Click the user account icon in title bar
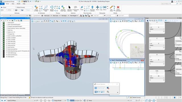 pyautogui.click(x=172, y=1)
